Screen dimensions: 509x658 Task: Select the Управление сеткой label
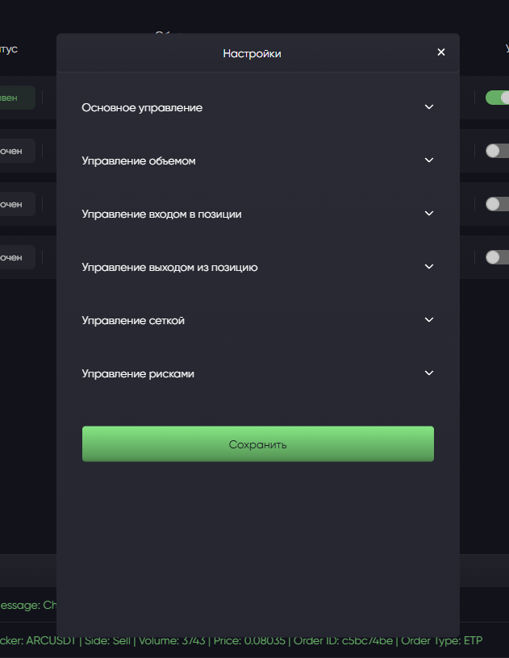point(133,321)
